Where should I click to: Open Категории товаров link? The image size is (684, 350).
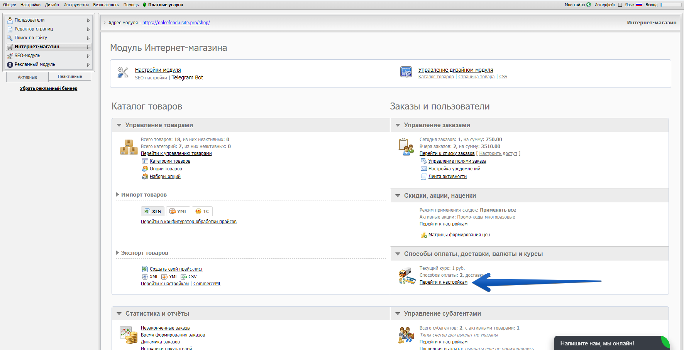tap(170, 161)
